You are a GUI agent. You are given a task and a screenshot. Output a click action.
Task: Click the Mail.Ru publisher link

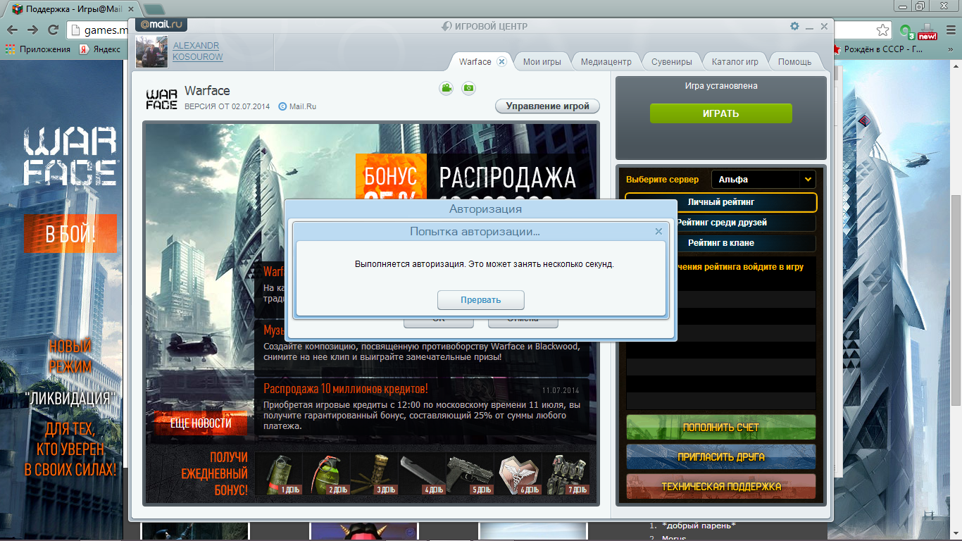tap(297, 107)
